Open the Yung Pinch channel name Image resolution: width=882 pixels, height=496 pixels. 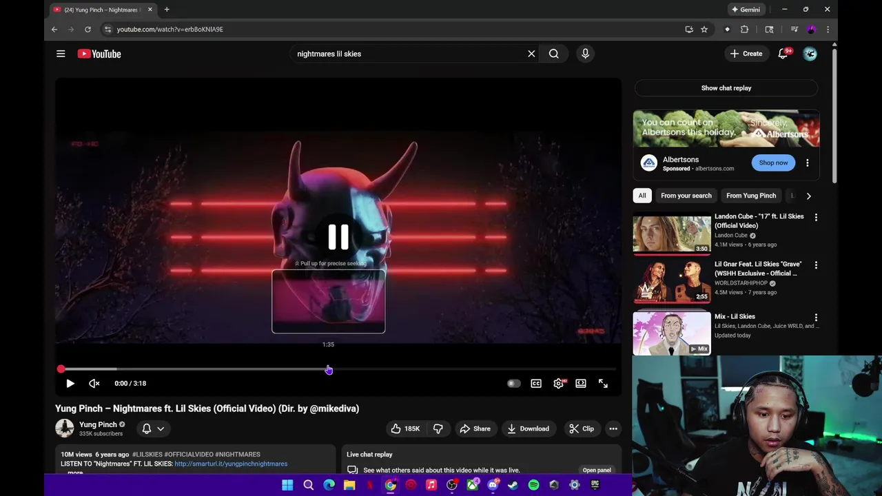pyautogui.click(x=98, y=424)
